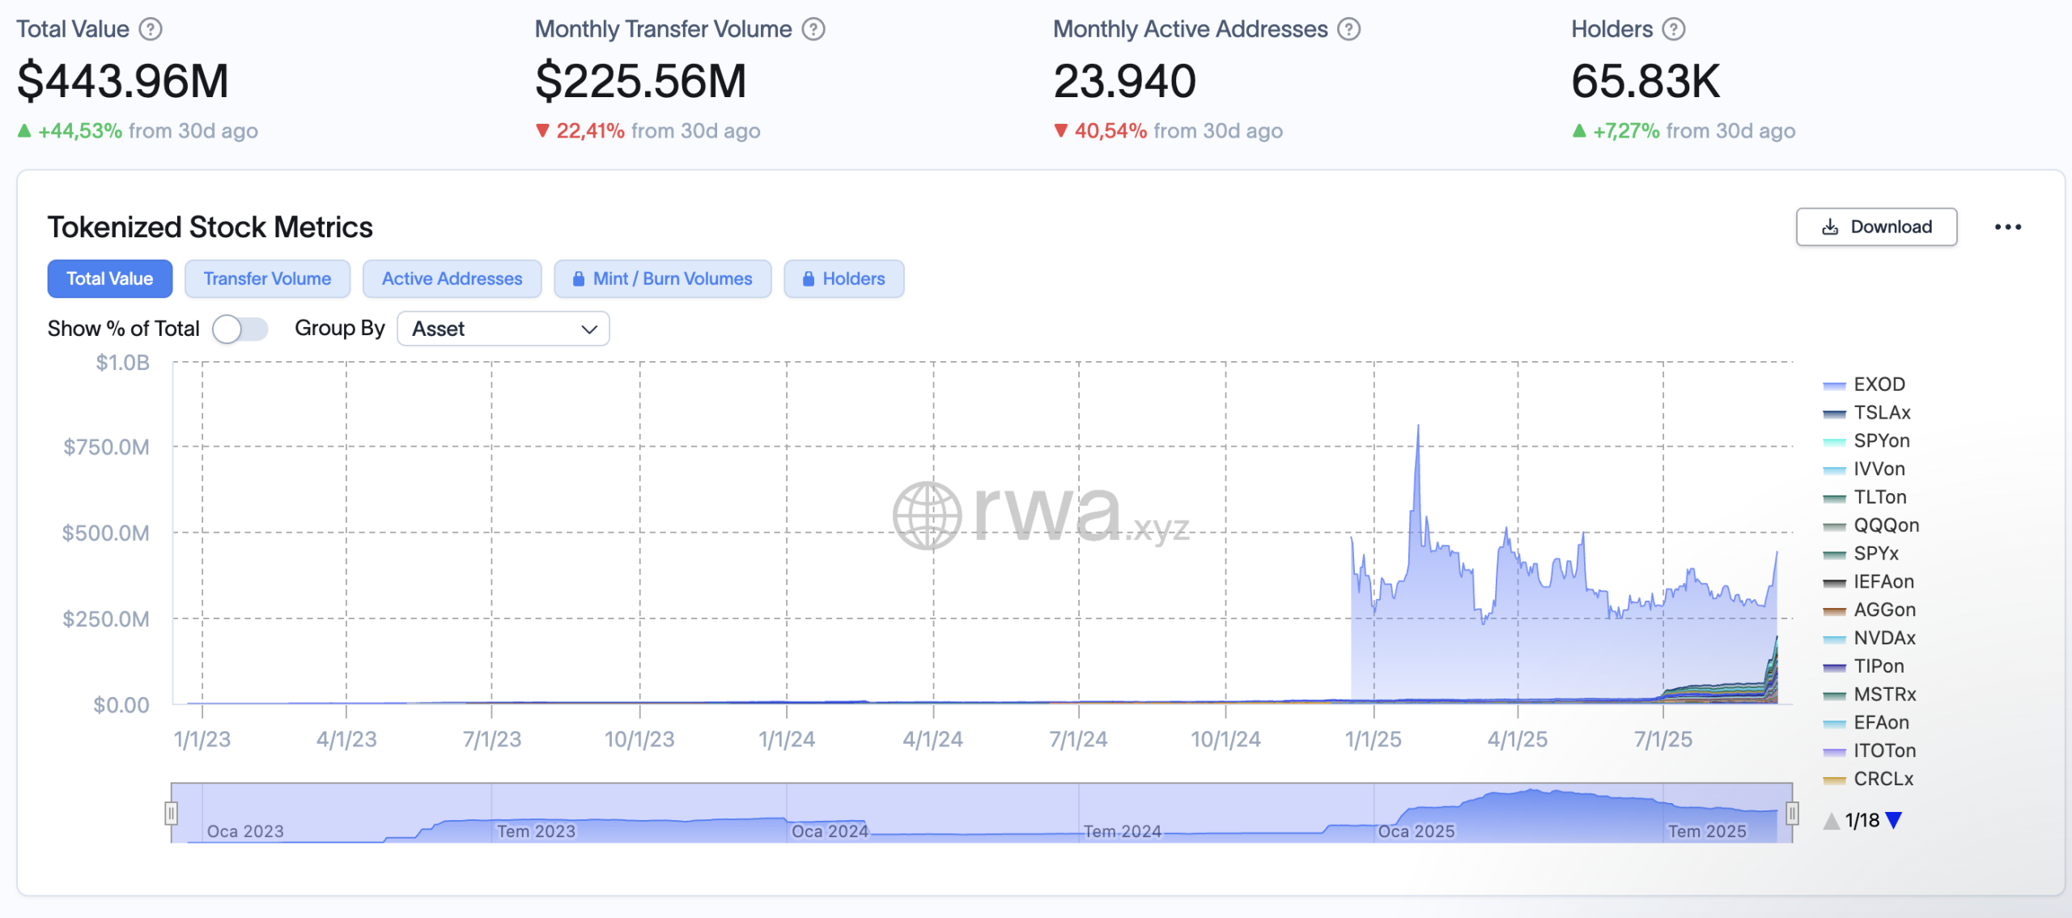This screenshot has width=2072, height=918.
Task: Click the Download button
Action: pos(1876,227)
